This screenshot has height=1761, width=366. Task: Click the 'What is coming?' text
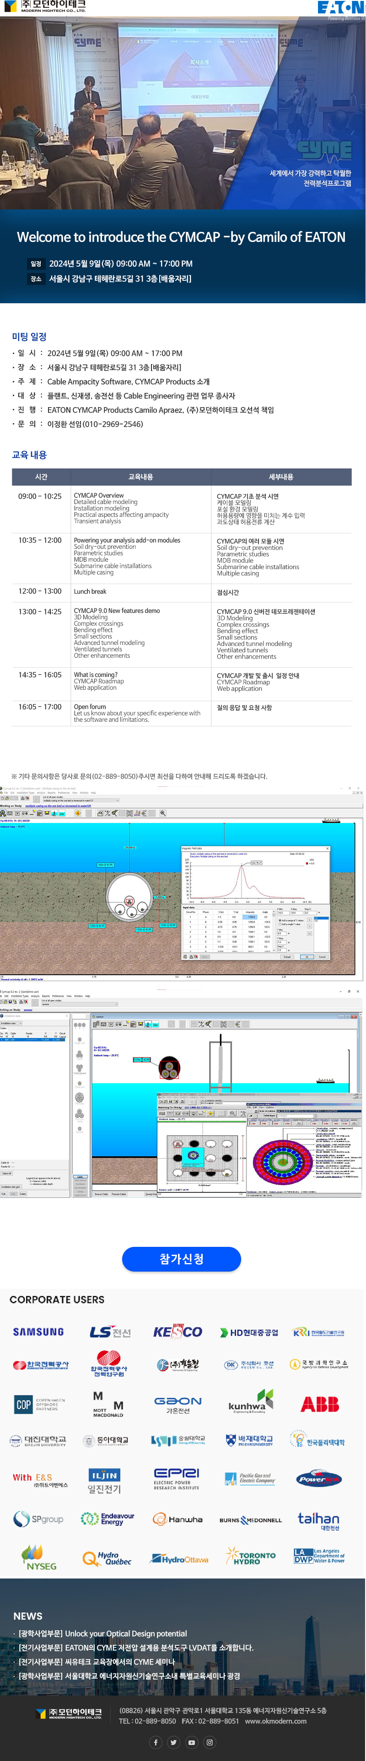(x=96, y=675)
